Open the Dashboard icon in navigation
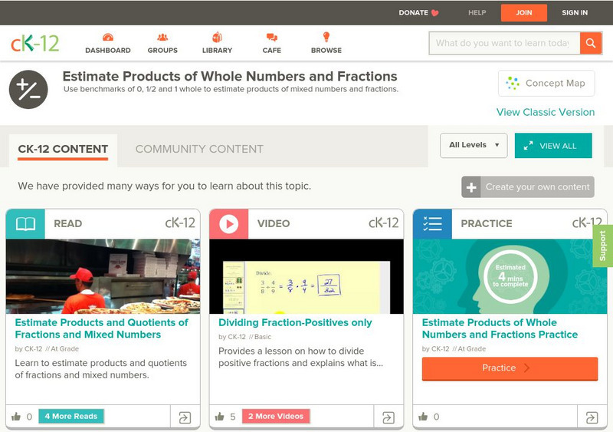The height and width of the screenshot is (432, 613). point(108,38)
